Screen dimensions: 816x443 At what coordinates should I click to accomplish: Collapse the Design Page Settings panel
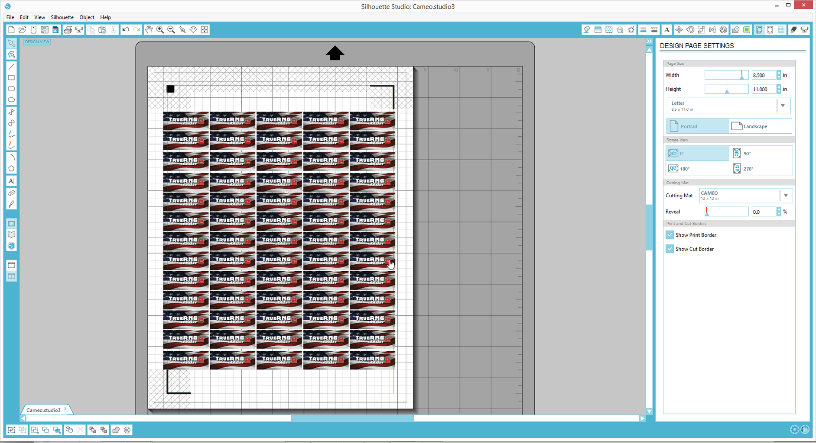point(649,42)
